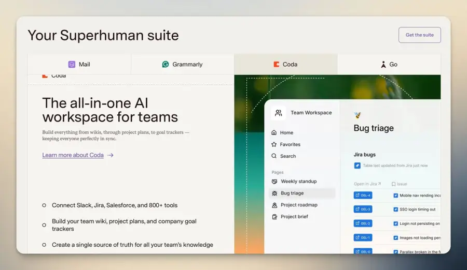The image size is (467, 270).
Task: Open the DEL-3 Jira link
Action: point(363,209)
